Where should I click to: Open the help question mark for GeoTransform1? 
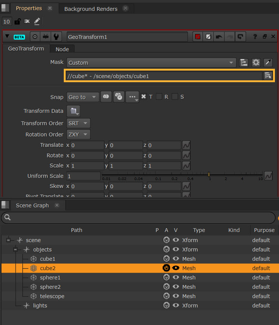255,37
